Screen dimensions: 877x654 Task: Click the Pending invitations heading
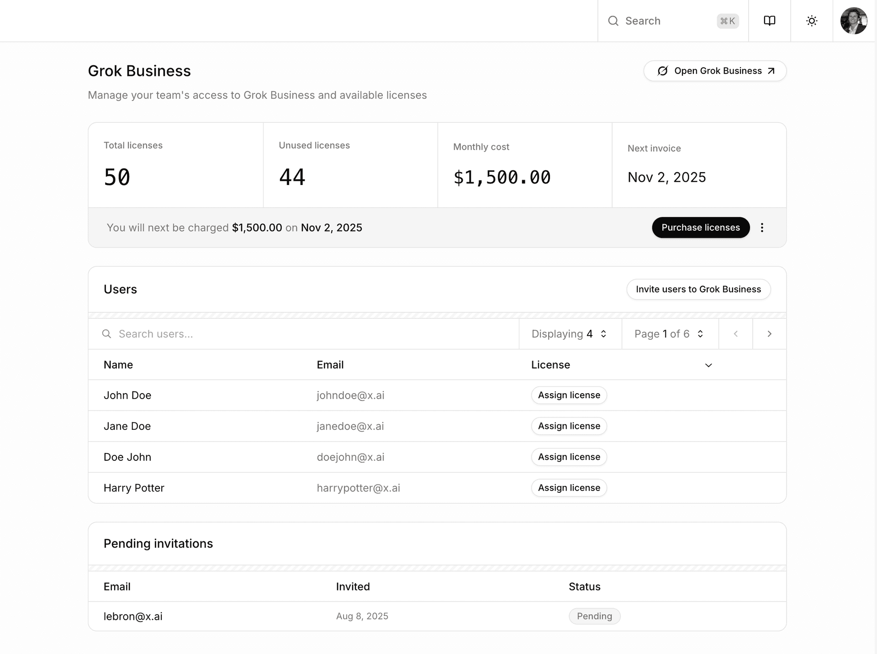[158, 543]
